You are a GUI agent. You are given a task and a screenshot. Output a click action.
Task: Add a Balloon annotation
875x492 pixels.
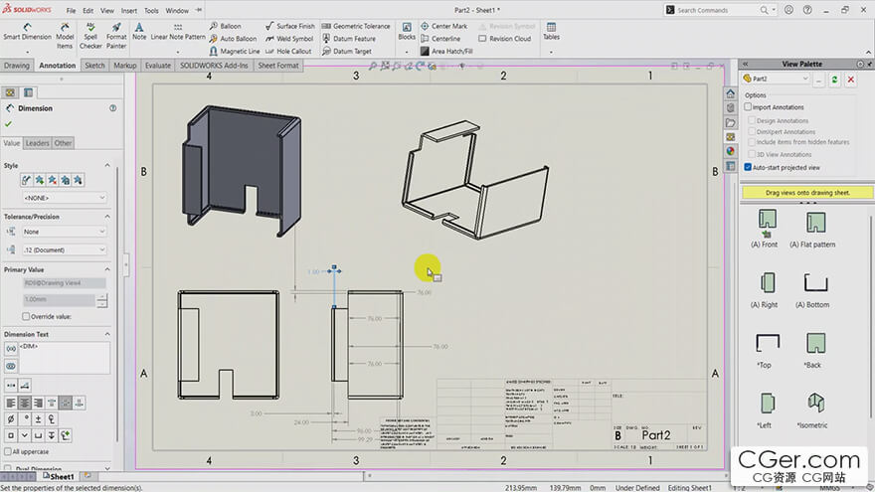coord(230,26)
